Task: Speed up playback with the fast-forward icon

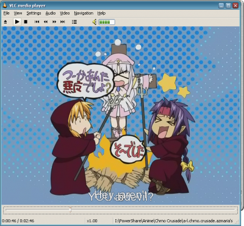Action: 54,22
